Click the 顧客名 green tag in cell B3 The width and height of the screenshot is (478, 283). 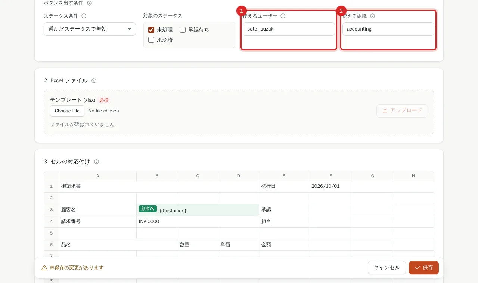pos(148,209)
